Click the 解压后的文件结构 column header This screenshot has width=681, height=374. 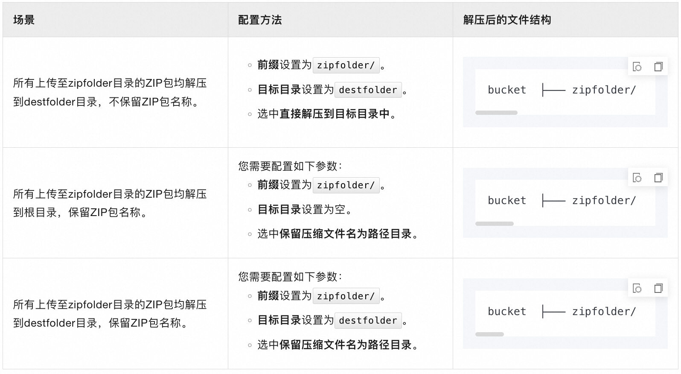507,20
